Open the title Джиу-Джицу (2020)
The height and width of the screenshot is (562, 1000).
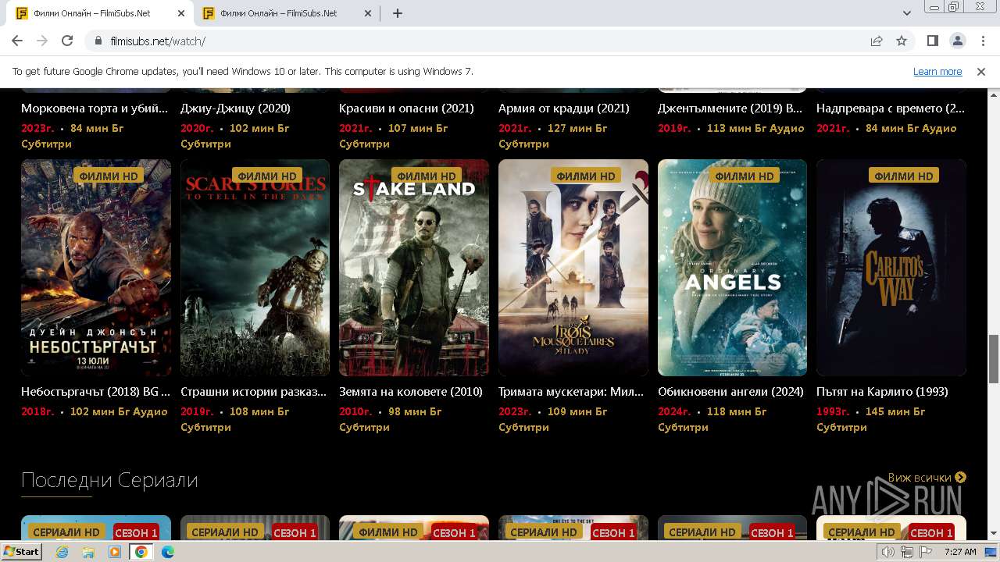(235, 108)
